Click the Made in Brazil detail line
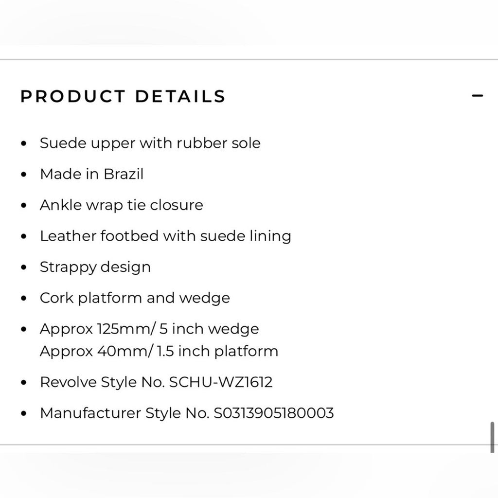Viewport: 498px width, 498px height. coord(92,174)
